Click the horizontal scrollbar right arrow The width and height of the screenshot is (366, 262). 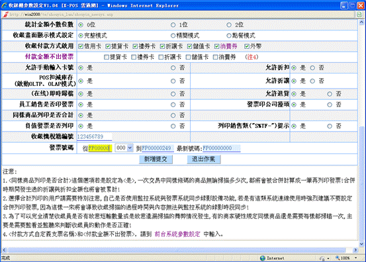355,250
